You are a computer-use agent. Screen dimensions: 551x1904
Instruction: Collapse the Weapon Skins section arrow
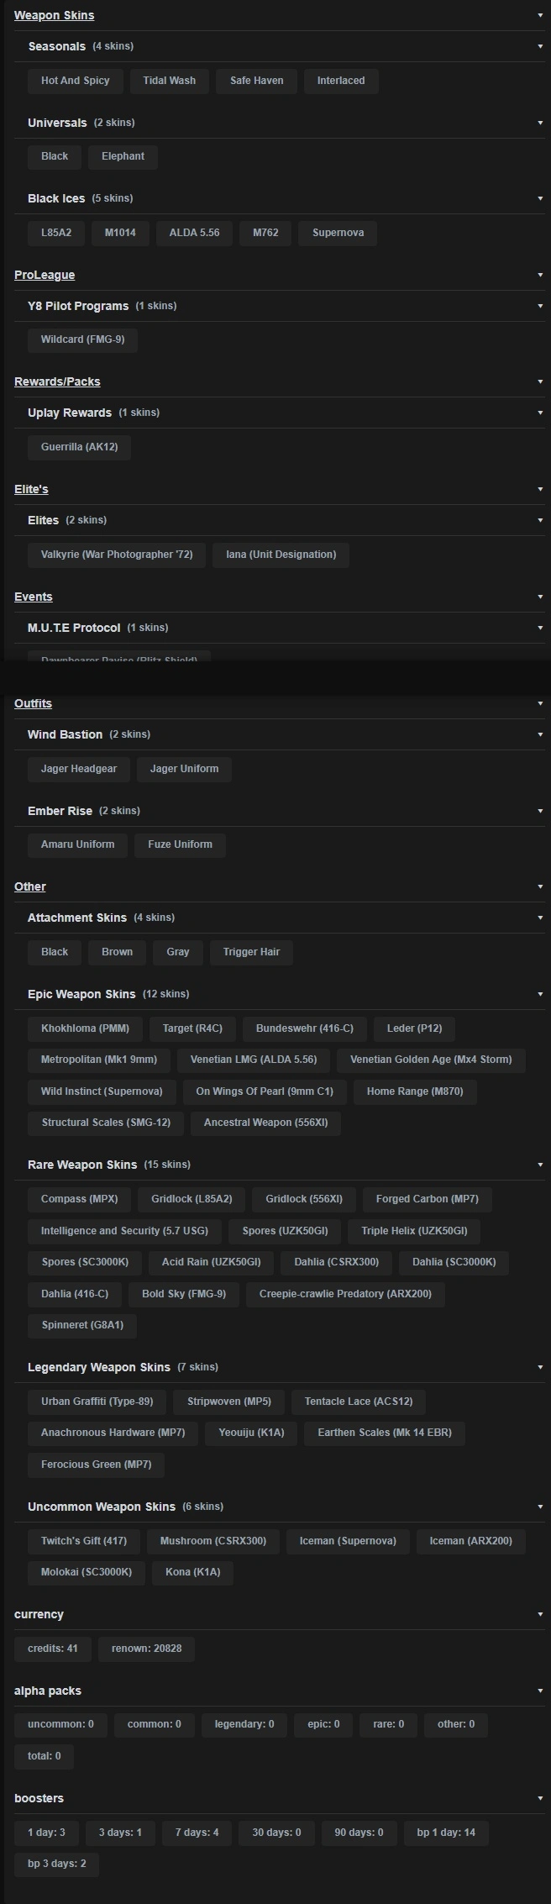click(540, 15)
